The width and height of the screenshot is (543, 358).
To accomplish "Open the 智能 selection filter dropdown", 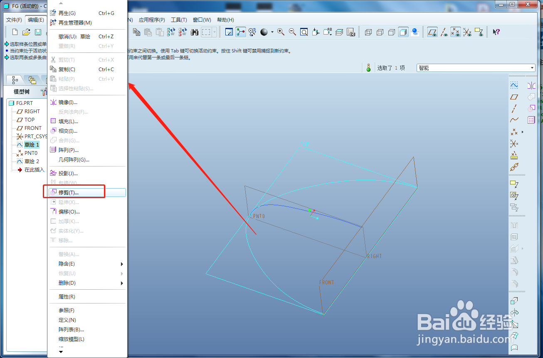I will click(532, 68).
